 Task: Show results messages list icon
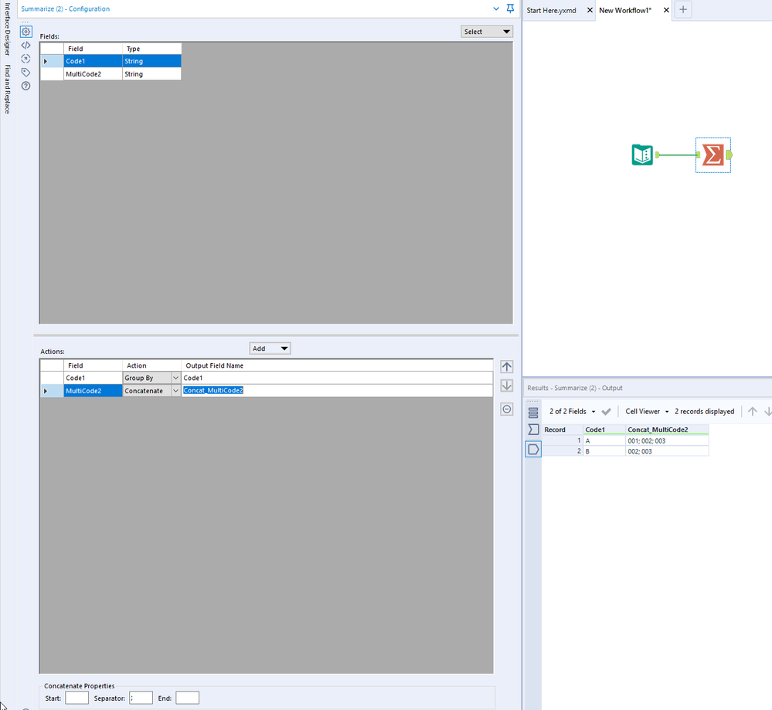coord(533,413)
